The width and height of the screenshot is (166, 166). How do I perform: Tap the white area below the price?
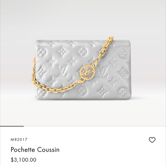pos(83,164)
